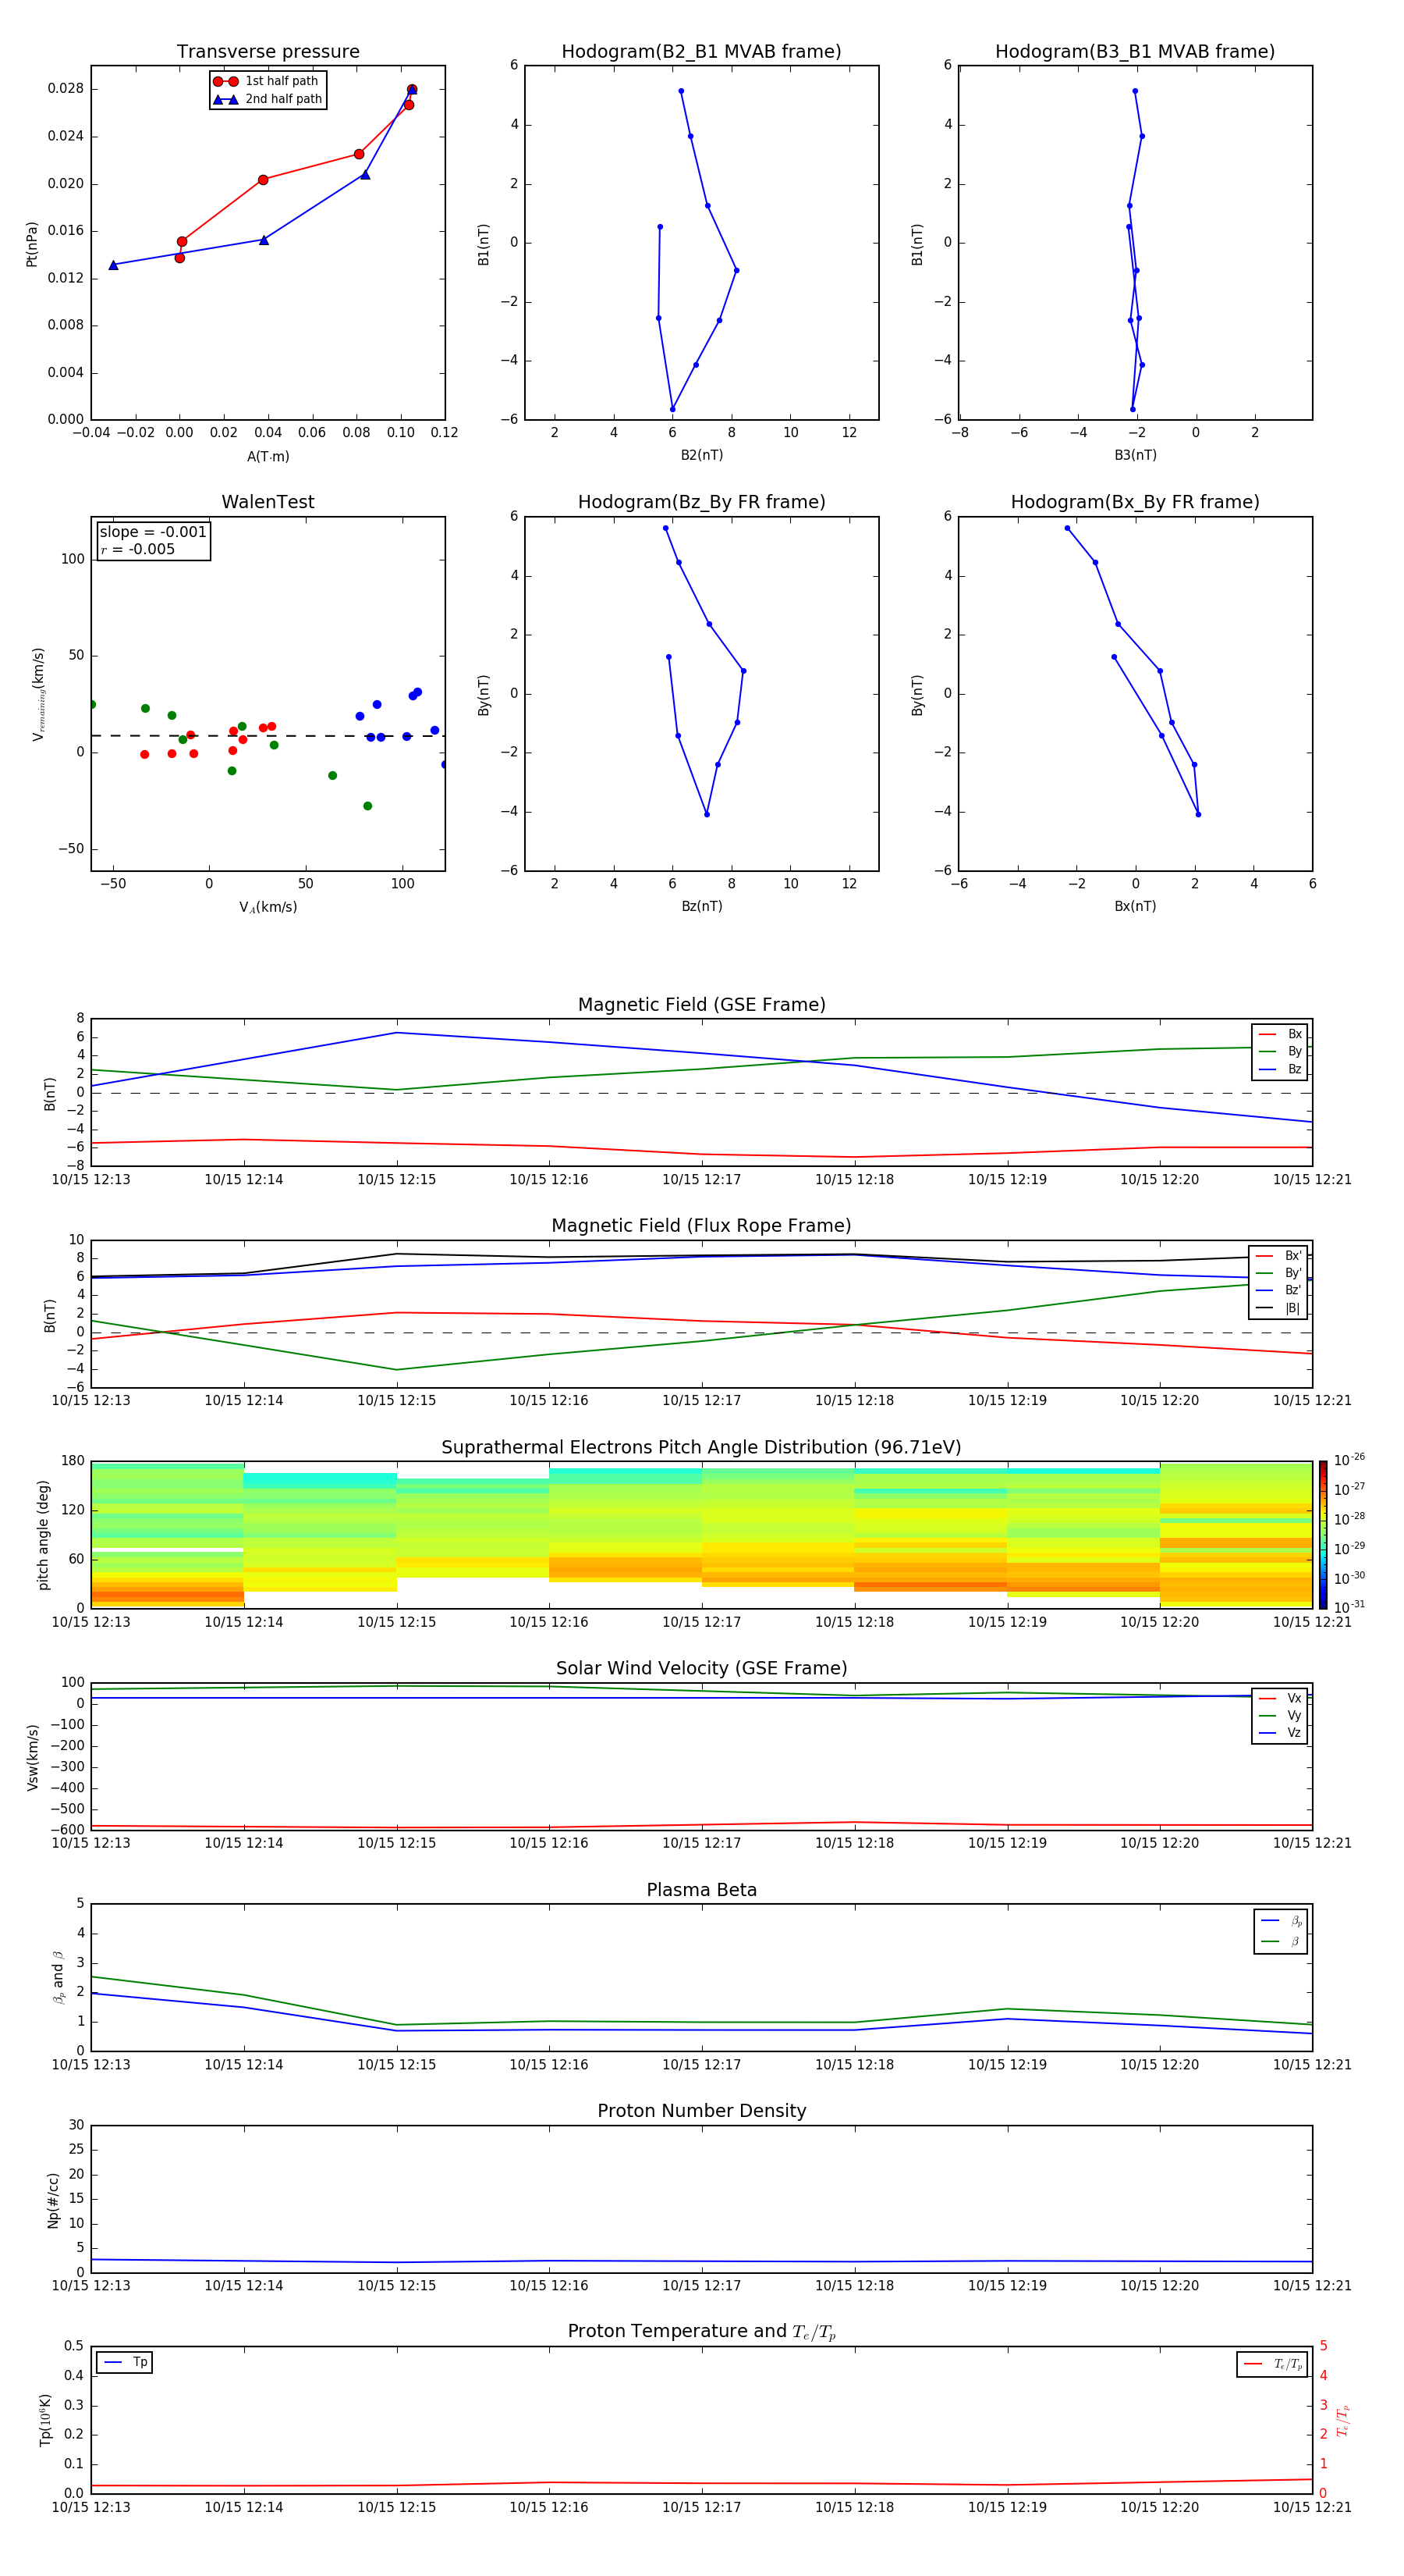Select the "Magnetic Field (GSE Frame)" title

point(701,1005)
